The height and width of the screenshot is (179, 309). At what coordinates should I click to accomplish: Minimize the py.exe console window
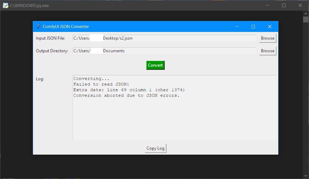tap(268, 5)
